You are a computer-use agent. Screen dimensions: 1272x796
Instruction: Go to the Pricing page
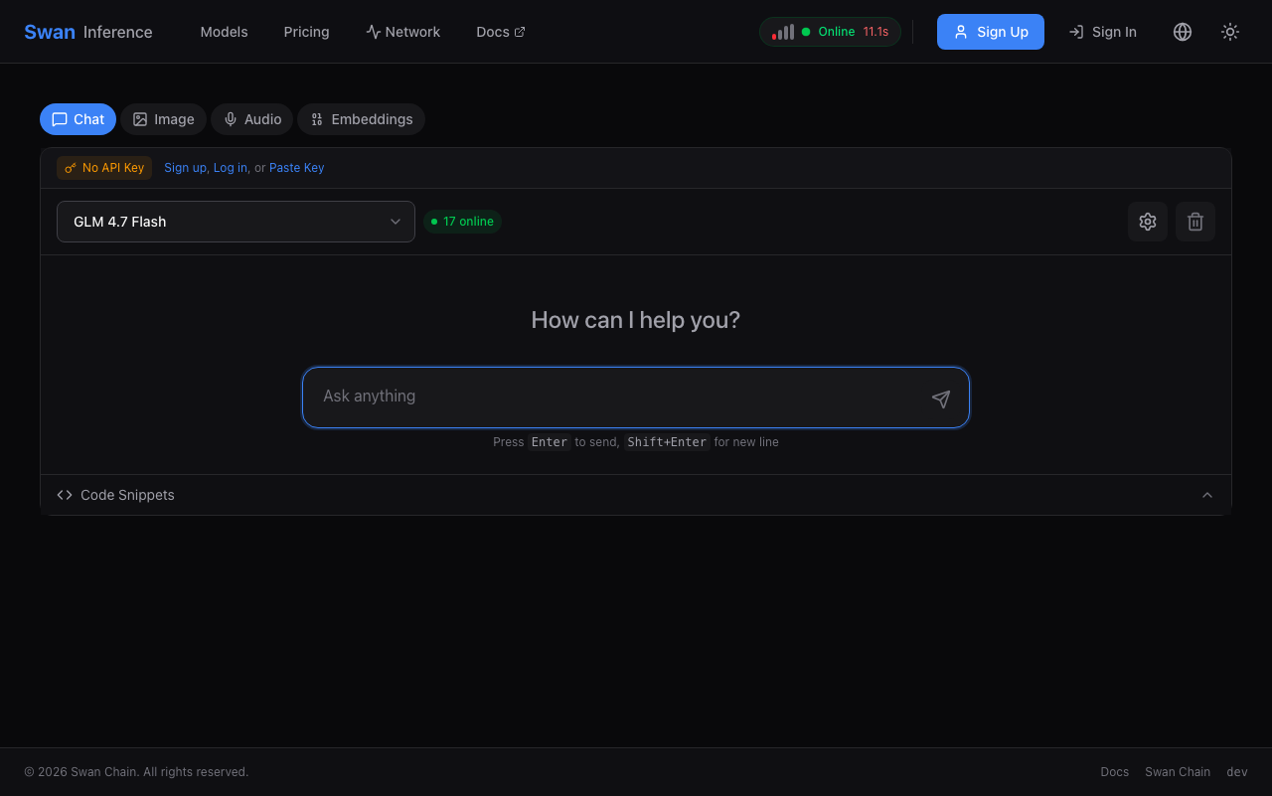click(x=306, y=32)
